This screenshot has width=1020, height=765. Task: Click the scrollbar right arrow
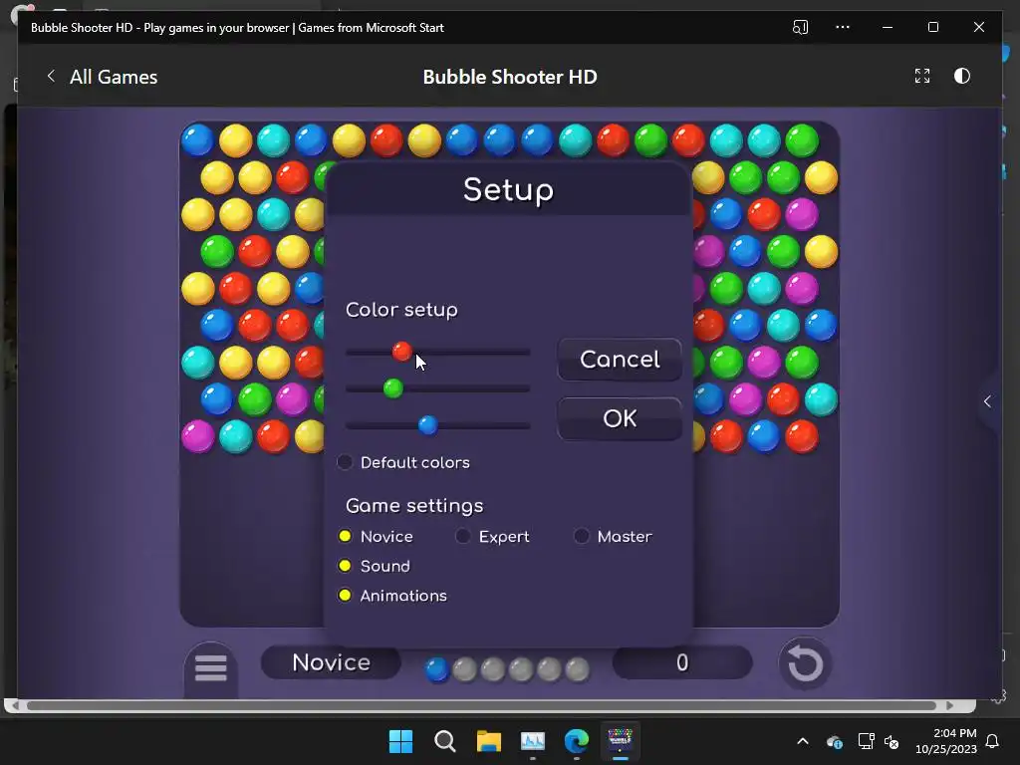point(949,706)
